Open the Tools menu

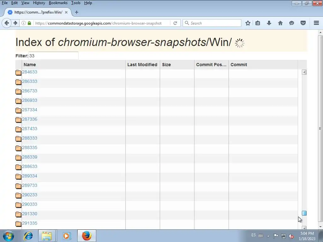[x=76, y=3]
